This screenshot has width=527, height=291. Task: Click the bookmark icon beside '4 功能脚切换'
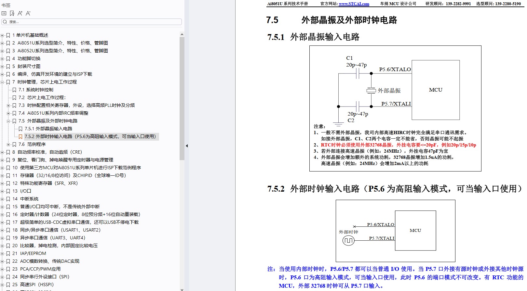(x=8, y=58)
